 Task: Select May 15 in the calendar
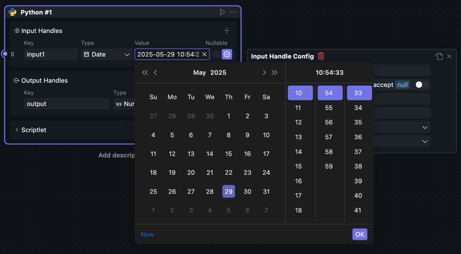(x=229, y=154)
